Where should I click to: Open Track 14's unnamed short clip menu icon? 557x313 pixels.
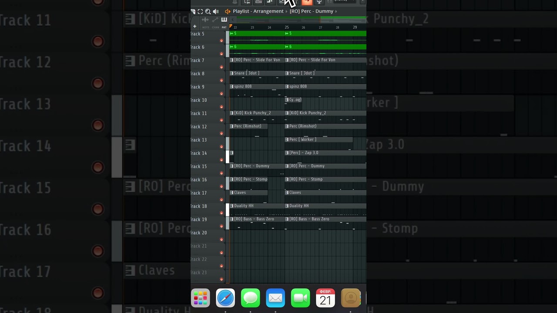pos(232,153)
